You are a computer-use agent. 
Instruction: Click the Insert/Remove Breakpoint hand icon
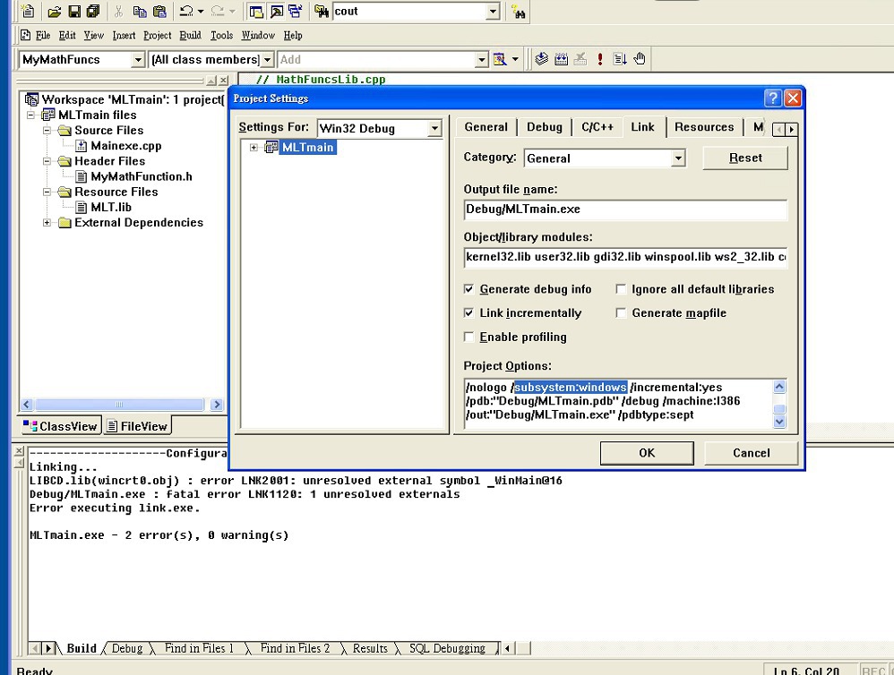pos(640,59)
